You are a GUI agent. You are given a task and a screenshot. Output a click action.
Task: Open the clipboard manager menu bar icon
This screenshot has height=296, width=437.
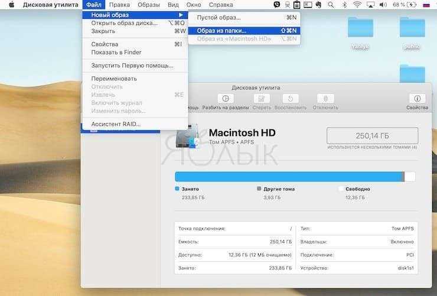click(297, 5)
